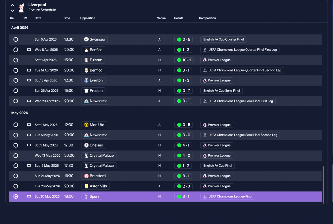The image size is (333, 224).
Task: Sort fixtures by Competition column header
Action: 207,18
